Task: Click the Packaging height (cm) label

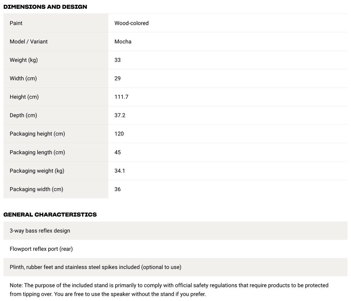Action: pyautogui.click(x=37, y=134)
